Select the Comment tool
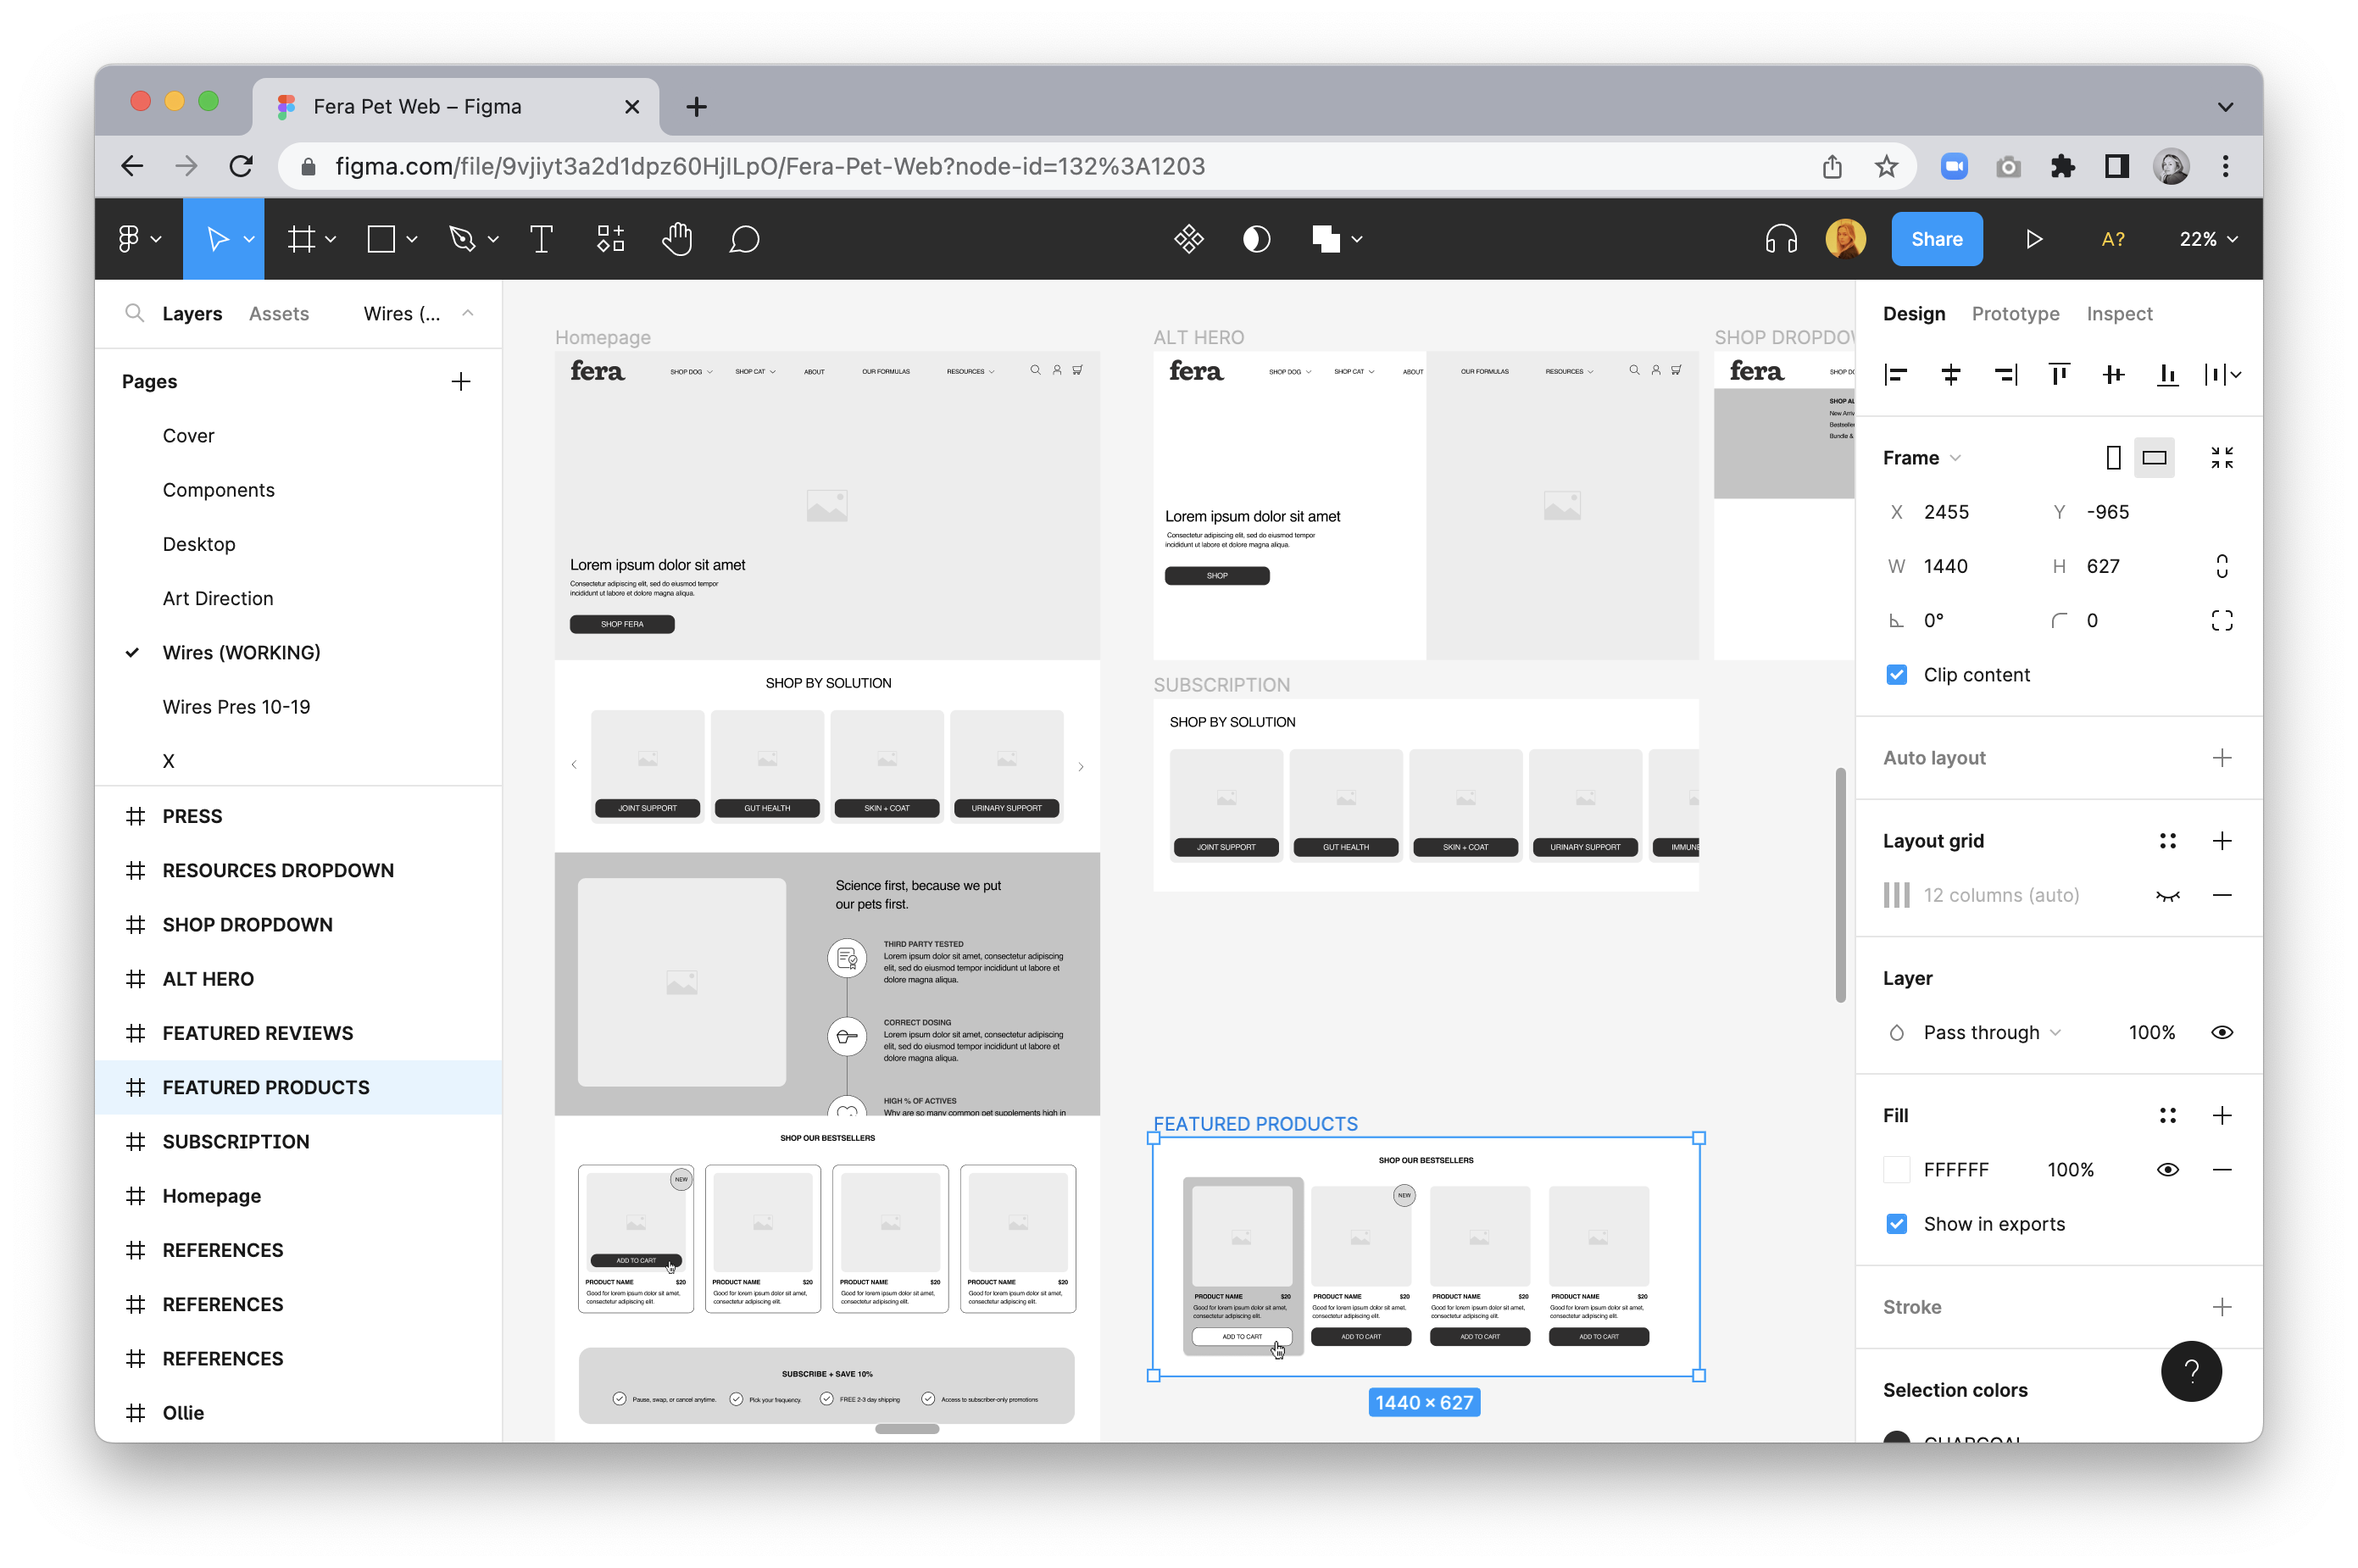This screenshot has width=2358, height=1568. coord(744,239)
